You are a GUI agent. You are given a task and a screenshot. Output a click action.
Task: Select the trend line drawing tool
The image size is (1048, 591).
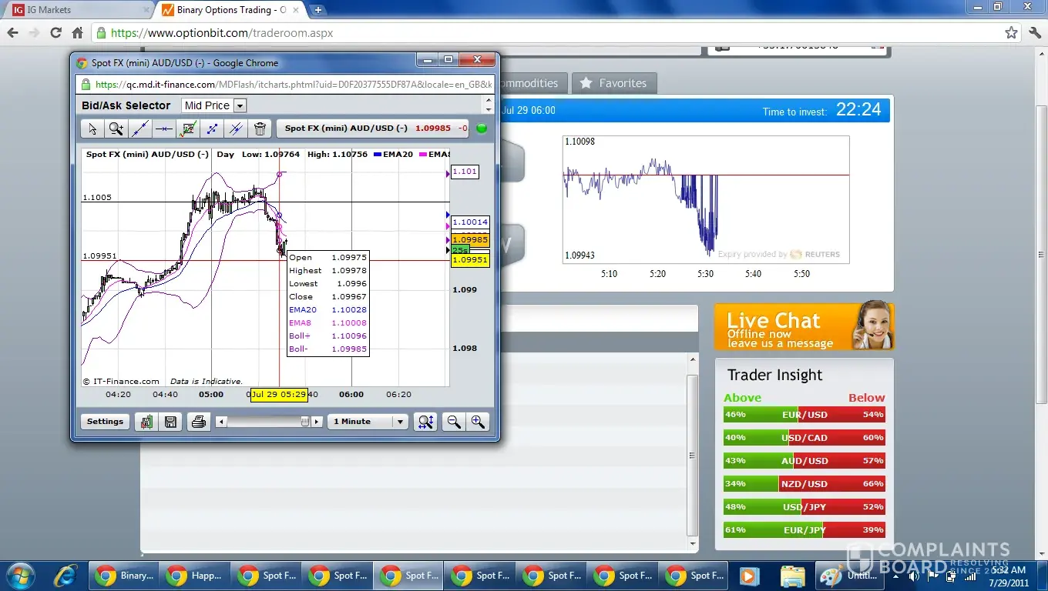click(x=140, y=129)
